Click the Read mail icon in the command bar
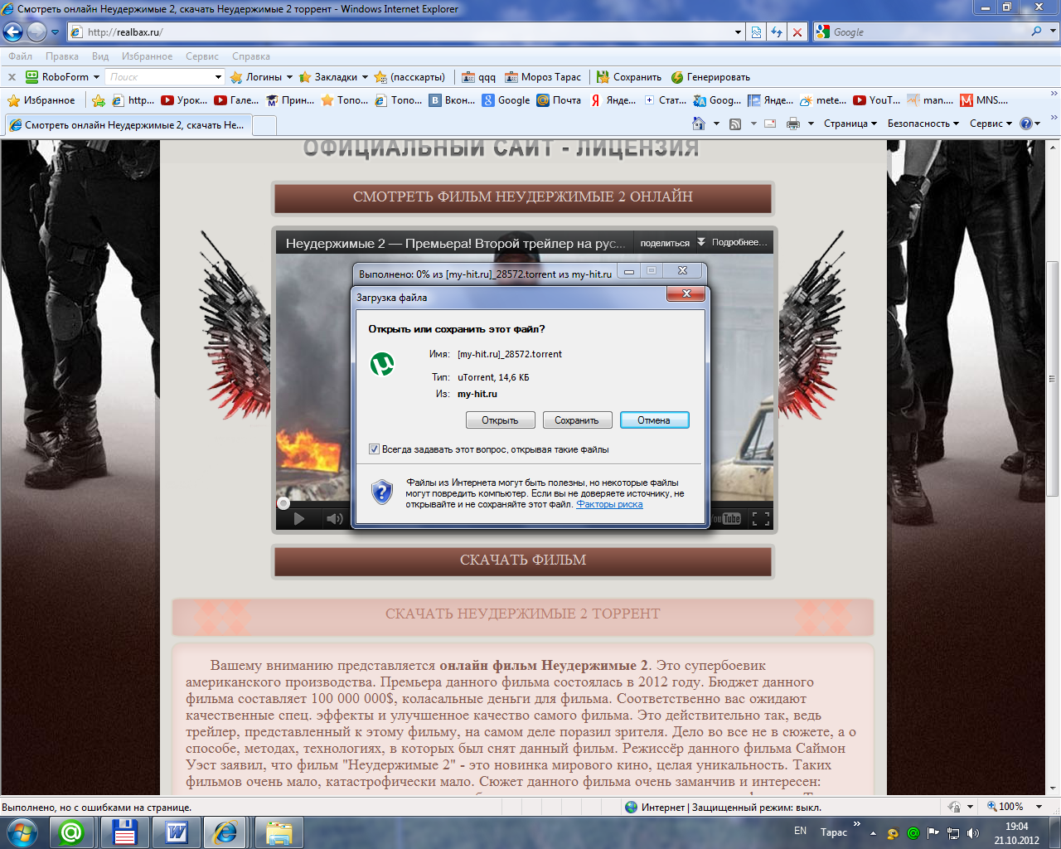This screenshot has width=1061, height=849. point(770,124)
